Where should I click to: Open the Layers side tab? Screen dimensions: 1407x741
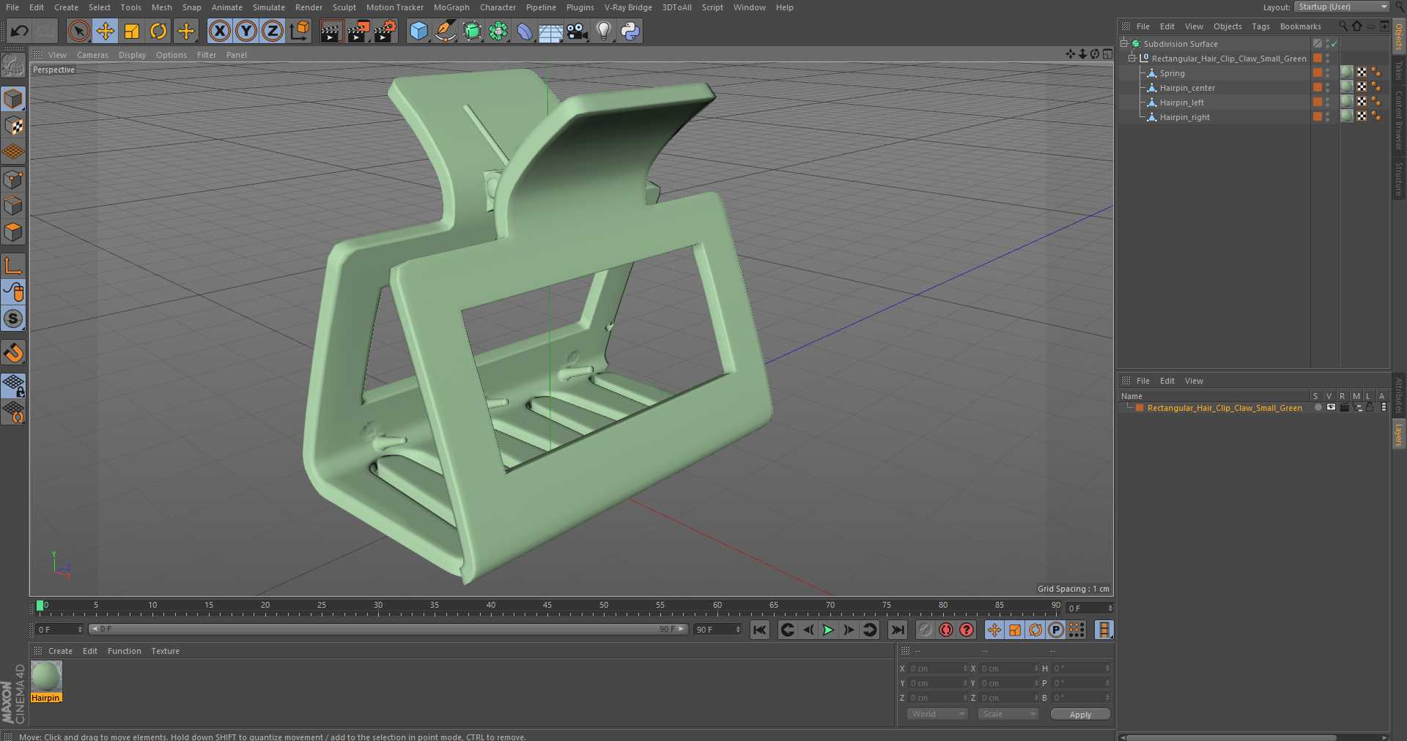[1399, 434]
